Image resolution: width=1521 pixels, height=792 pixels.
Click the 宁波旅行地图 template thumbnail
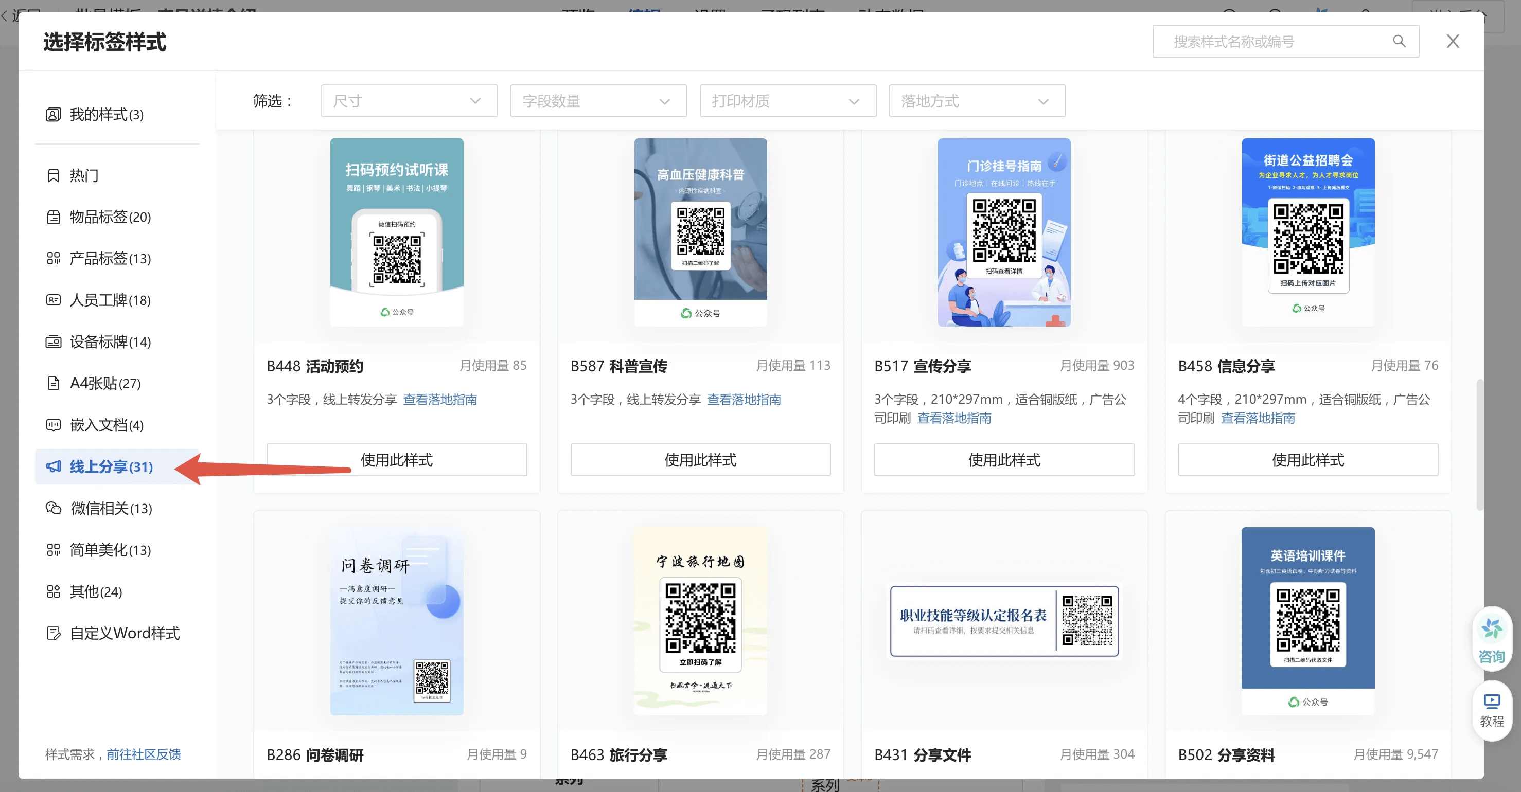pos(700,621)
